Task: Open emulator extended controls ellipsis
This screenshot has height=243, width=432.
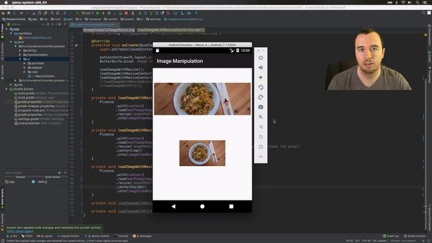Action: [x=261, y=157]
